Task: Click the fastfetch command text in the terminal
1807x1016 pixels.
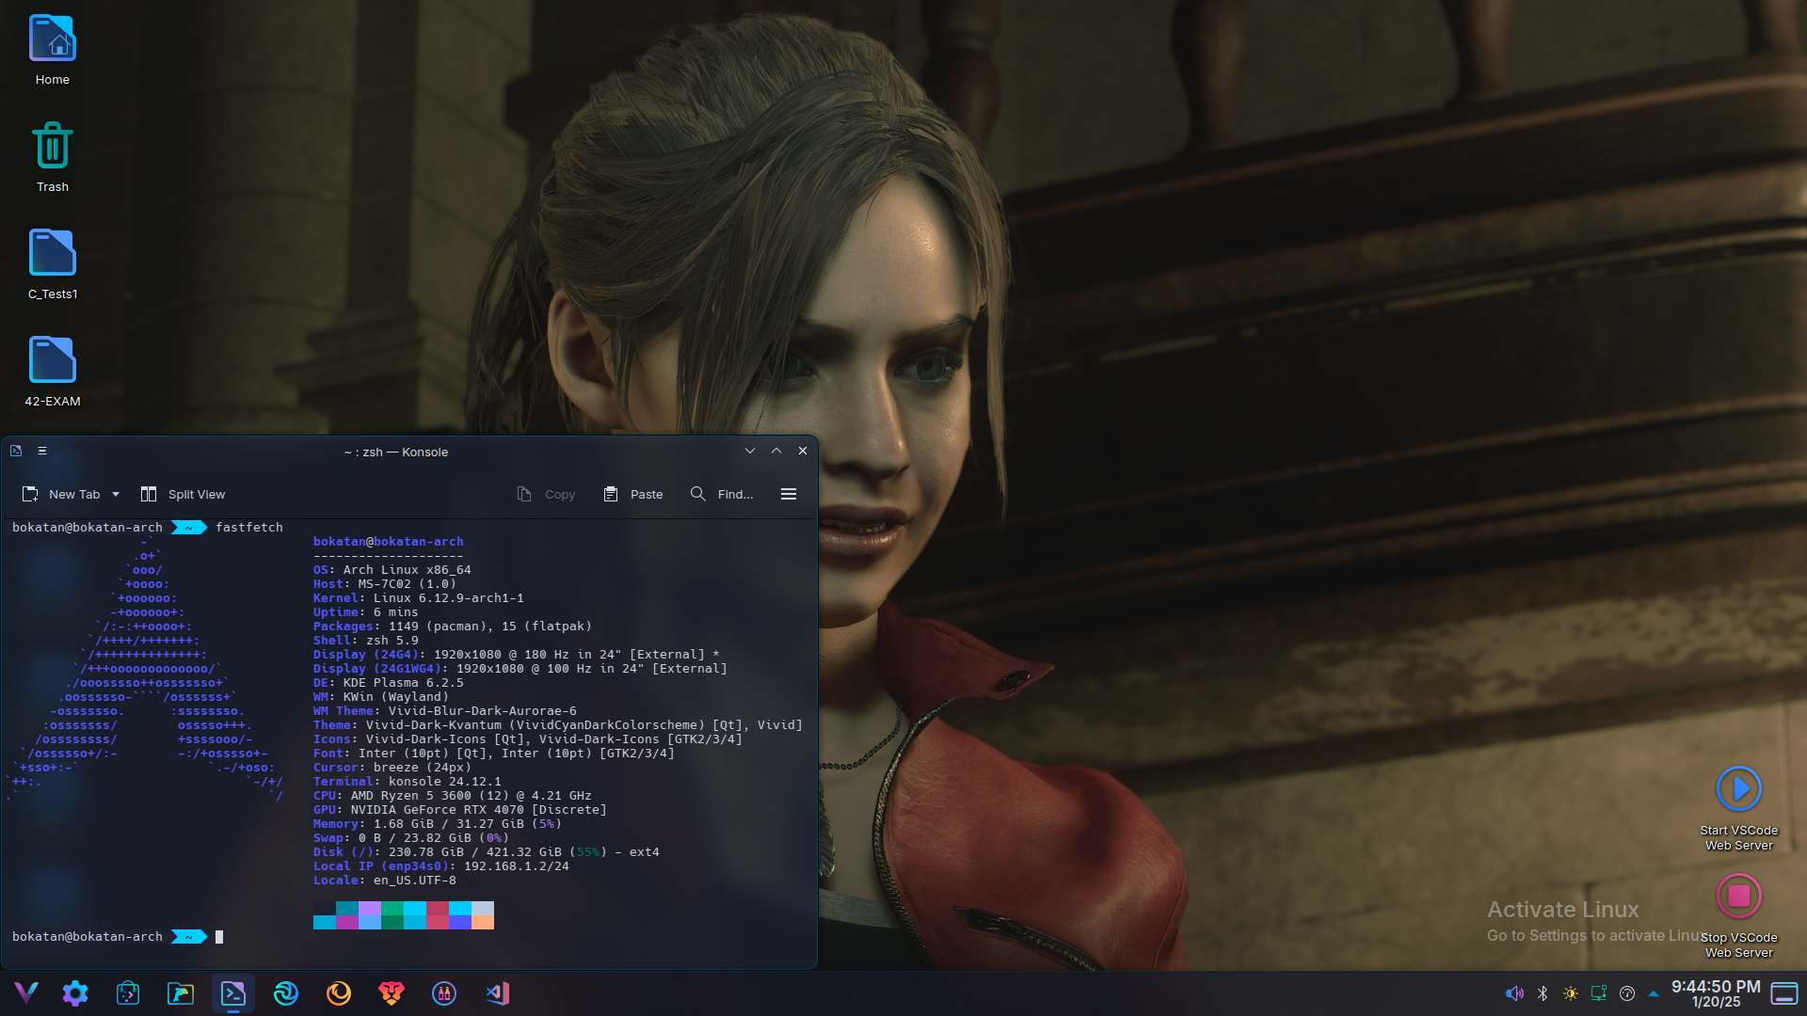Action: (249, 527)
